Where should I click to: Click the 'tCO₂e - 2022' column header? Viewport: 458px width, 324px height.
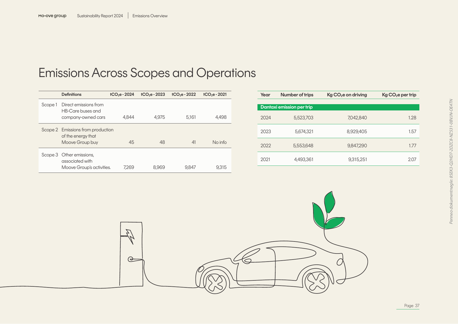pyautogui.click(x=184, y=95)
